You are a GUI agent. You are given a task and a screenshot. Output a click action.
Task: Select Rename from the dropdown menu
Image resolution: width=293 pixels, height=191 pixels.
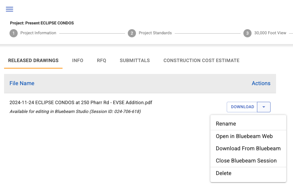(226, 124)
